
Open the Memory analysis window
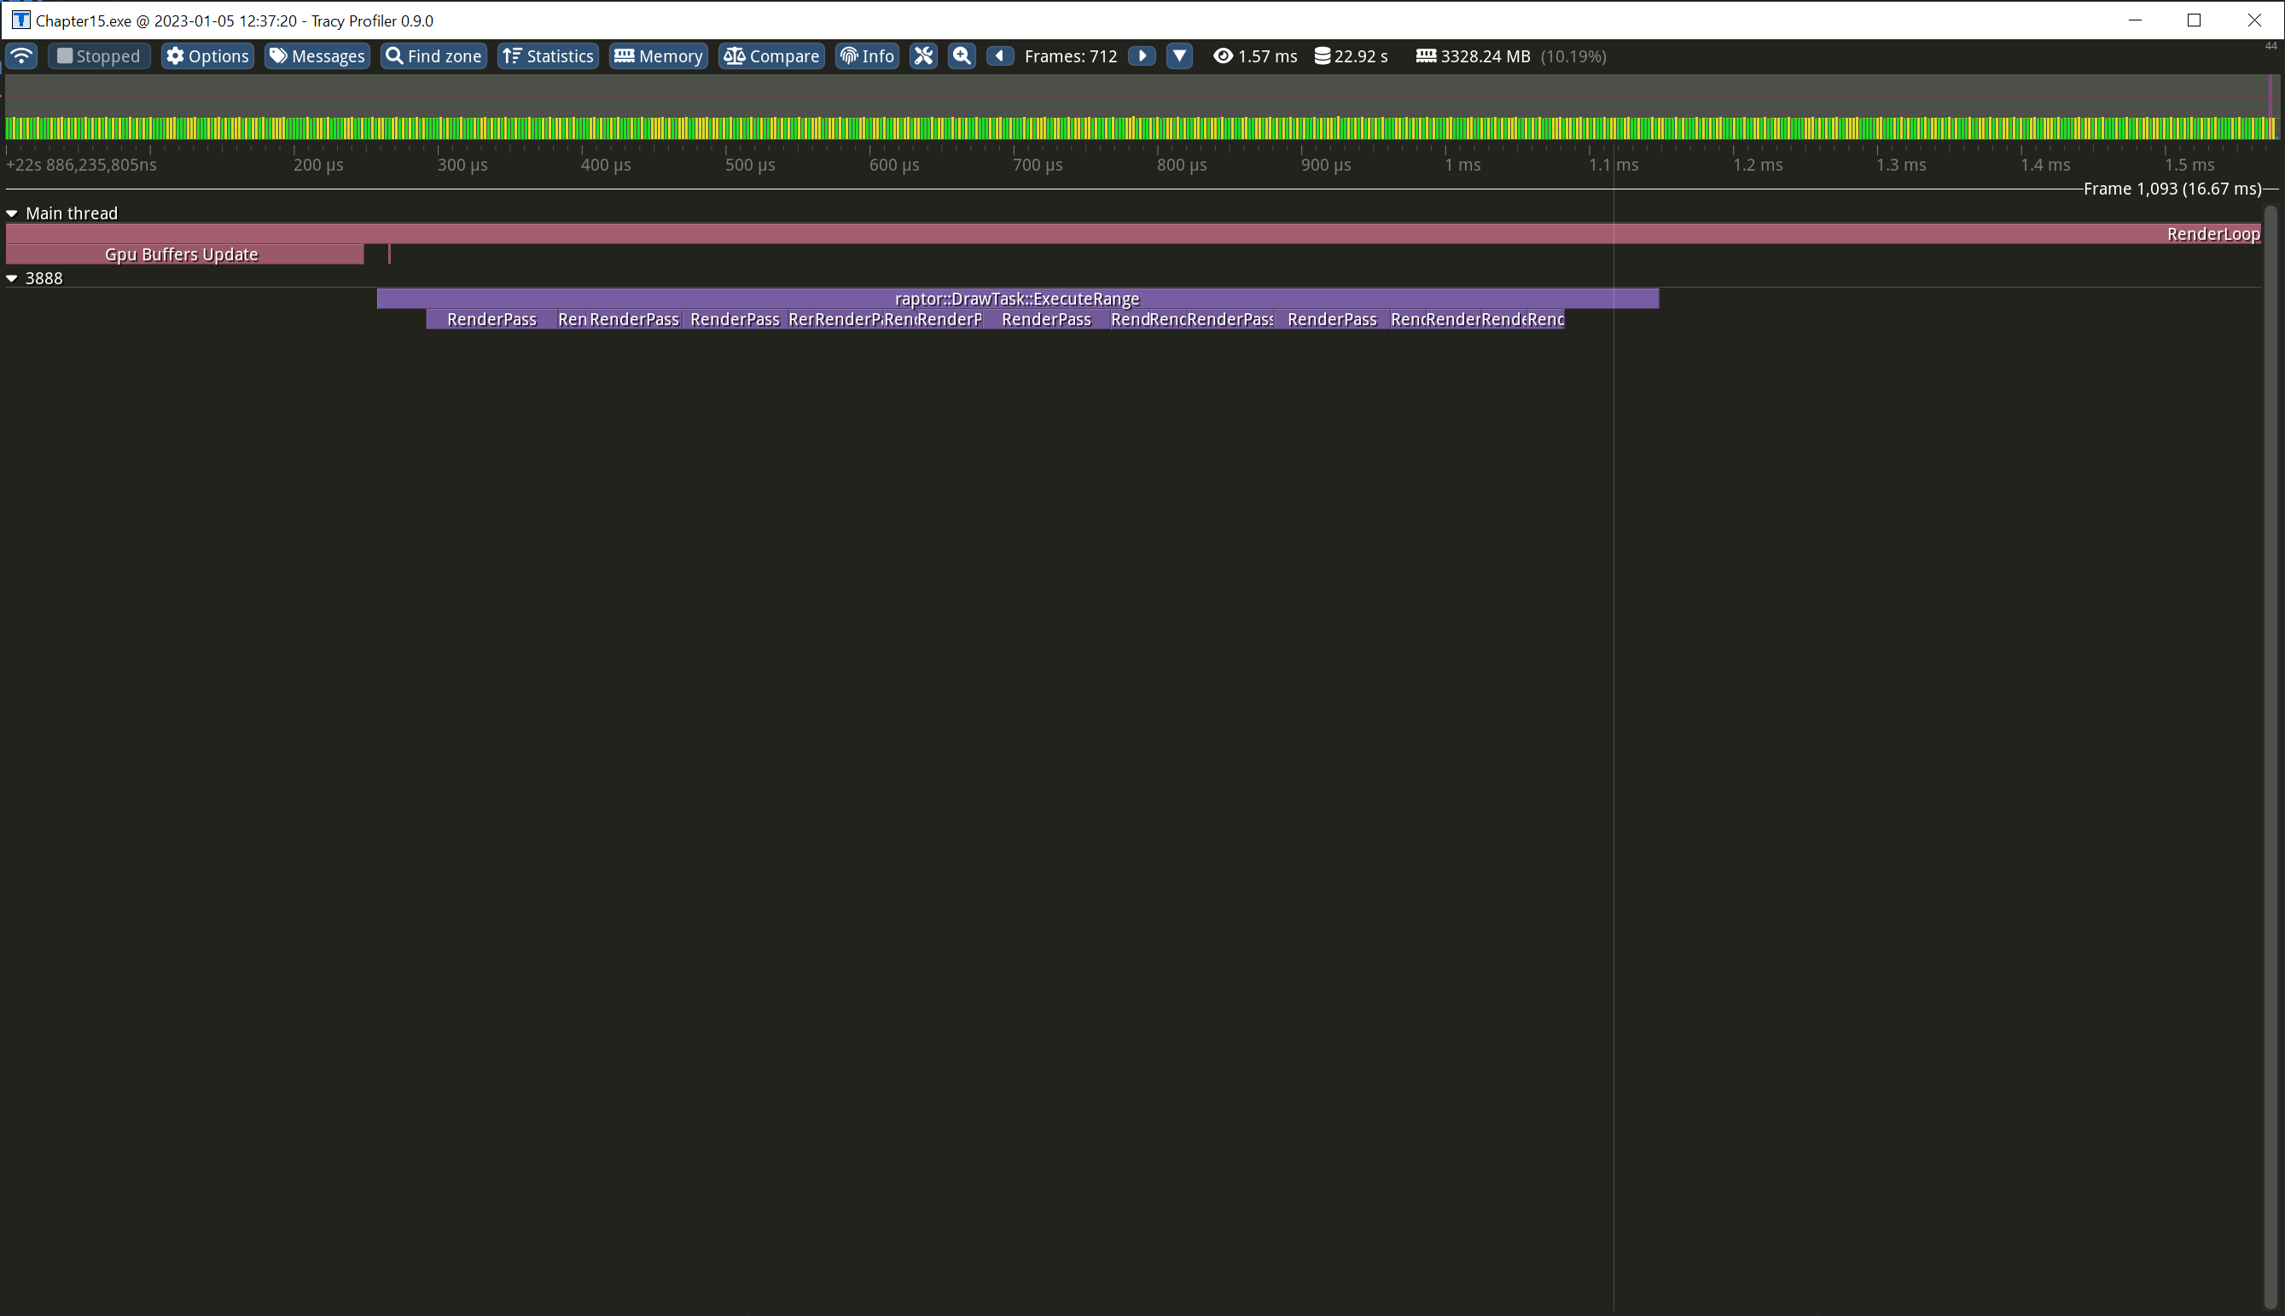click(658, 56)
